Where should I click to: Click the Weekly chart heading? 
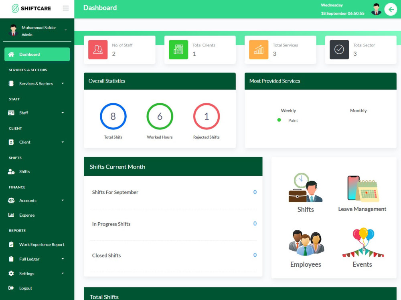click(x=288, y=111)
